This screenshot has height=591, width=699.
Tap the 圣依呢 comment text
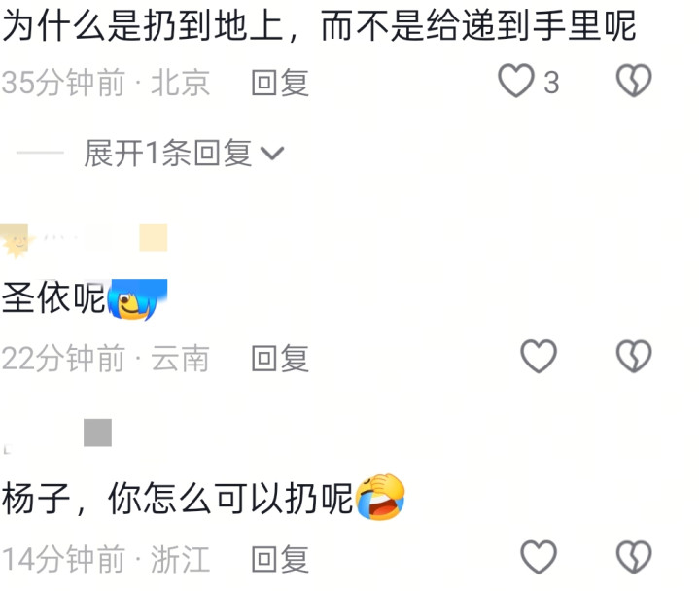[x=53, y=298]
